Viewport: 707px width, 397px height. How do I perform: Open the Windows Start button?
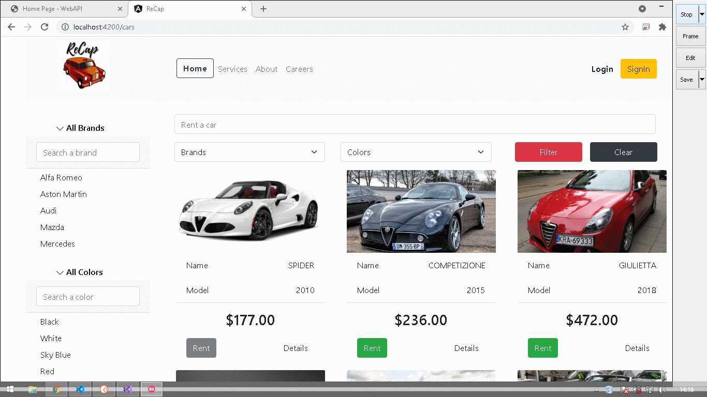(x=10, y=389)
